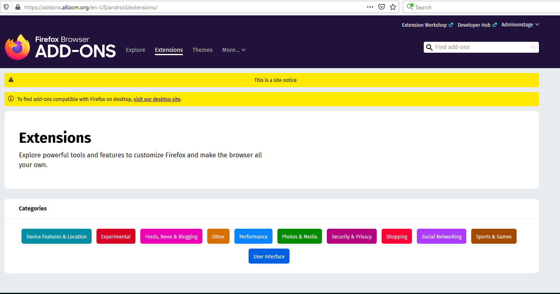The image size is (560, 294).
Task: Click the Extensions page heading
Action: point(55,138)
